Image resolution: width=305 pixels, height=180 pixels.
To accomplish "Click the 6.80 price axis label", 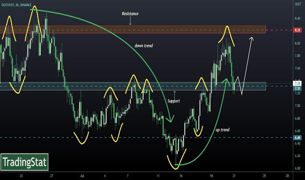I will click(x=297, y=118).
